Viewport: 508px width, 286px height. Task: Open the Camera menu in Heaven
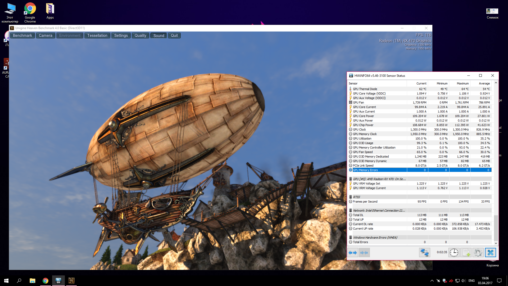[46, 35]
